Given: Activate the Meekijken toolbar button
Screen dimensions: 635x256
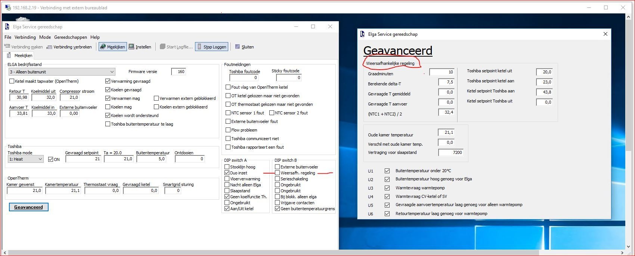Looking at the screenshot, I should tap(112, 47).
